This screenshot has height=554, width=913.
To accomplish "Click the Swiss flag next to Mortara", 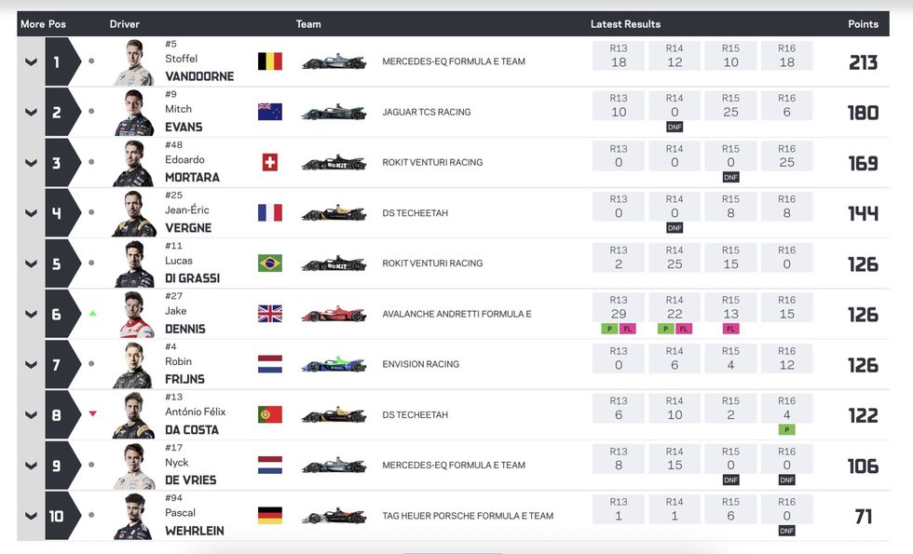I will [269, 162].
